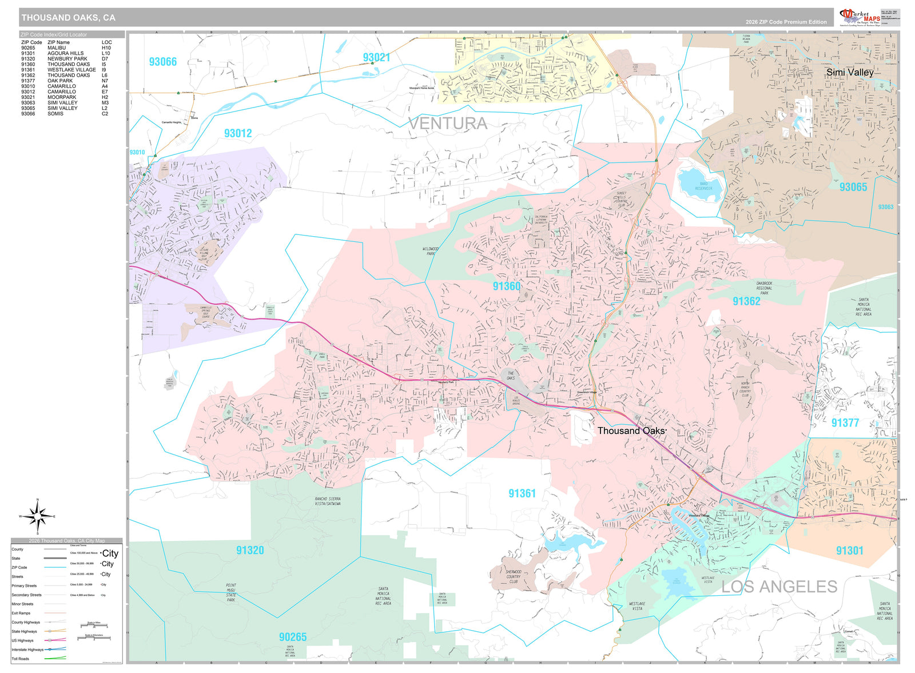Click the Oakbrook Regional Park label
The height and width of the screenshot is (673, 915).
(765, 288)
